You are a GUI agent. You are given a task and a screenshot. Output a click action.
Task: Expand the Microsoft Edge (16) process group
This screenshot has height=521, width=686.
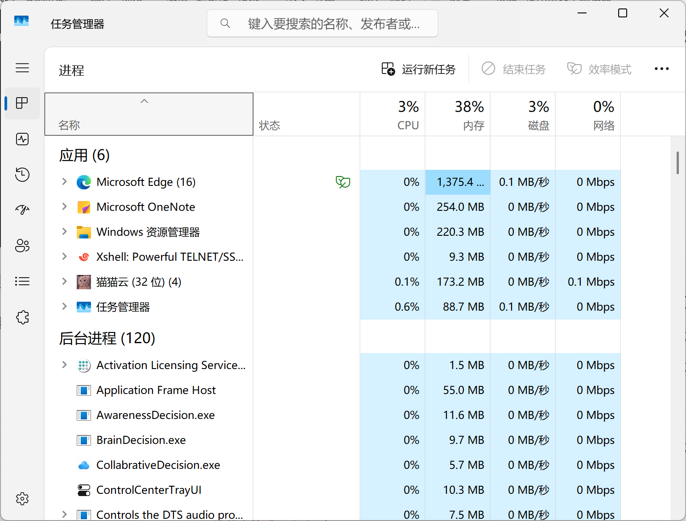[64, 181]
